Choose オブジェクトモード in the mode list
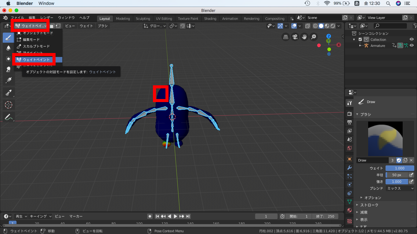 [38, 33]
